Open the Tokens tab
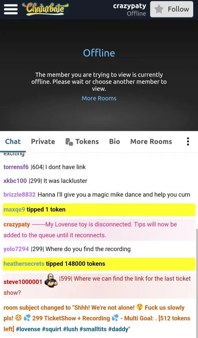The width and height of the screenshot is (198, 338). pyautogui.click(x=82, y=142)
